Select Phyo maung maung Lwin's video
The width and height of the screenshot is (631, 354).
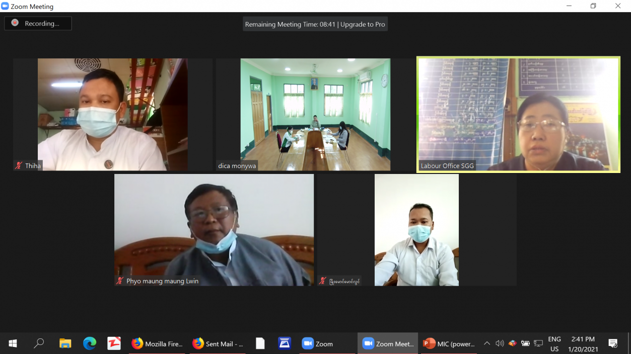214,230
